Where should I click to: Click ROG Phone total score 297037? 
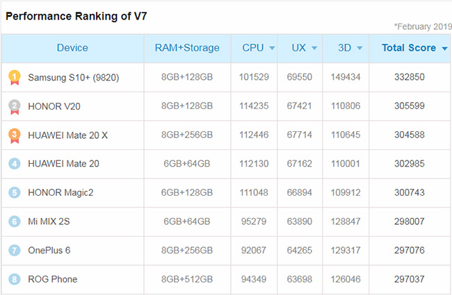pos(410,279)
